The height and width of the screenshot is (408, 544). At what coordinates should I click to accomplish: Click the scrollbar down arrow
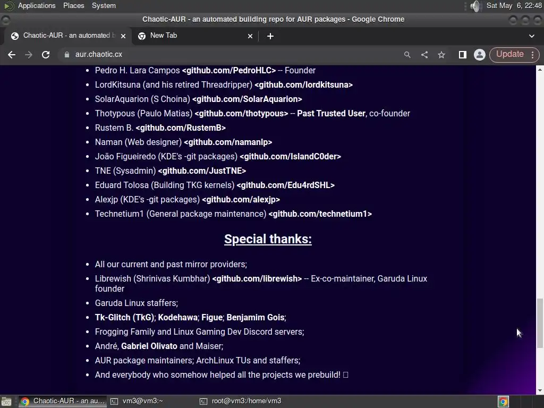540,390
